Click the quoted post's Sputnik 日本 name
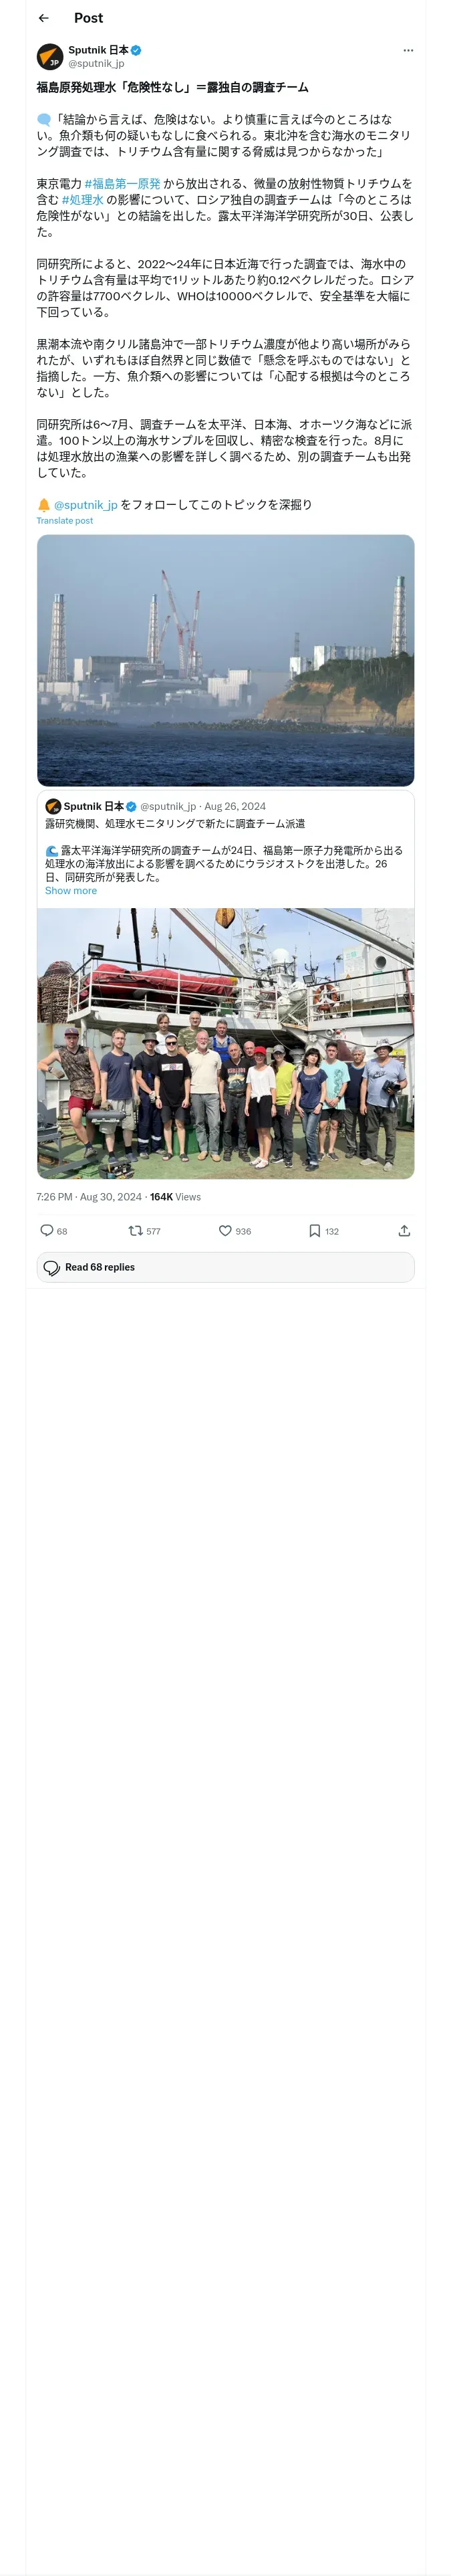 point(93,806)
